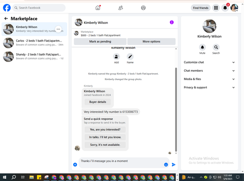Screen dimensions: 244x181
Task: Click the chat scrollbar up arrow
Action: (x=176, y=49)
